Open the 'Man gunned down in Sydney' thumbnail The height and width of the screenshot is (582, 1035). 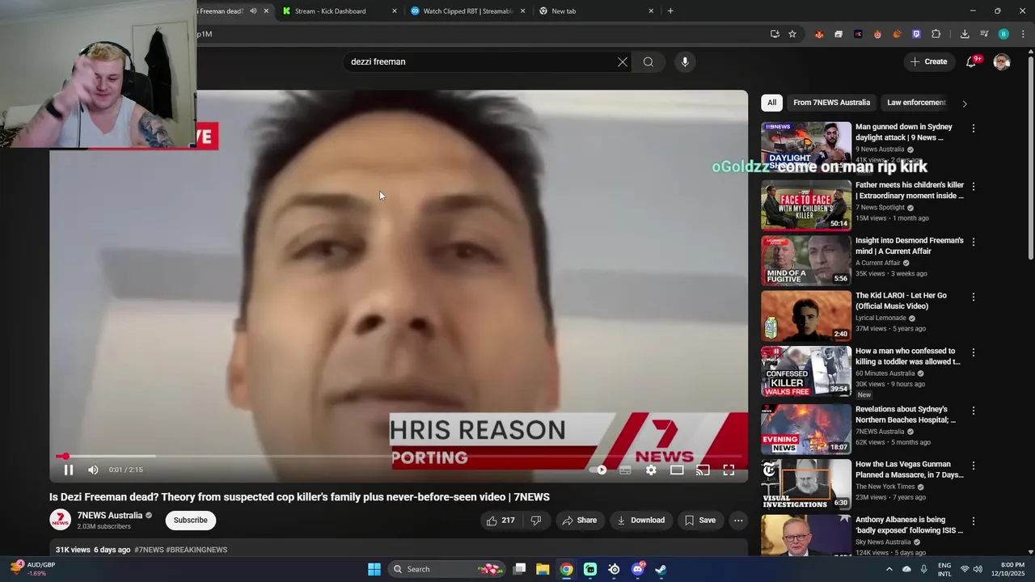(x=806, y=145)
